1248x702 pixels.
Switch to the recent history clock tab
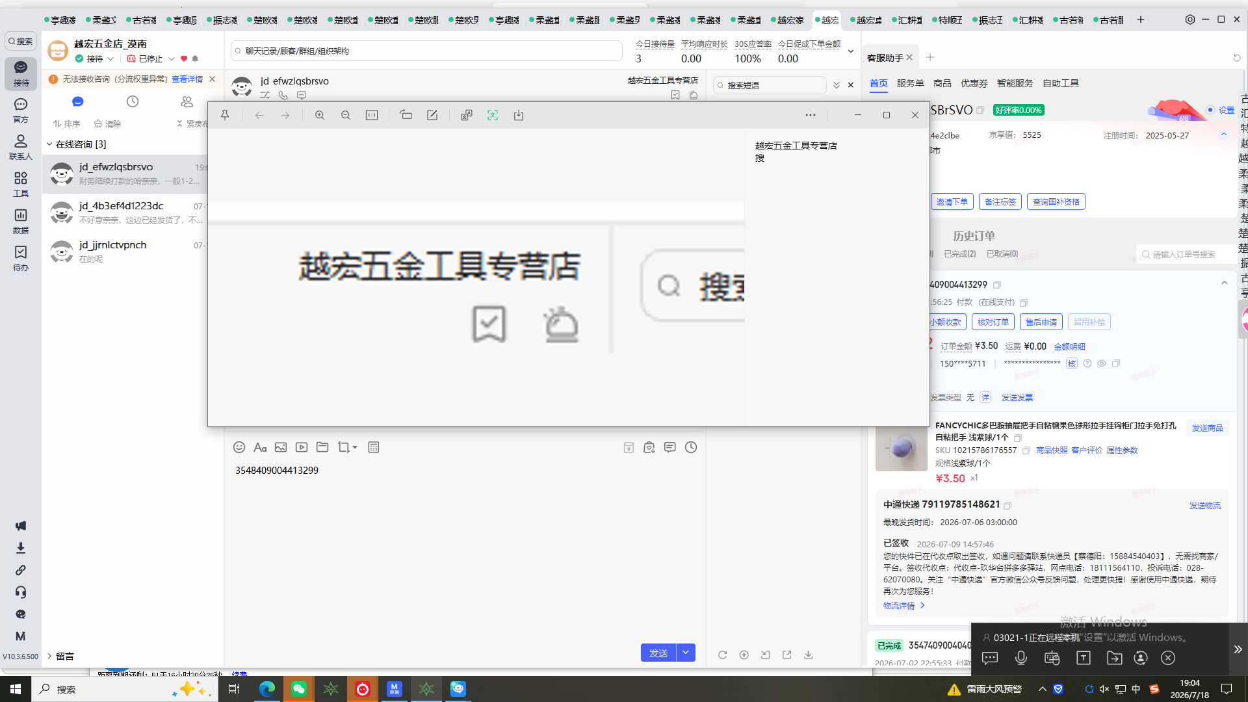point(133,101)
